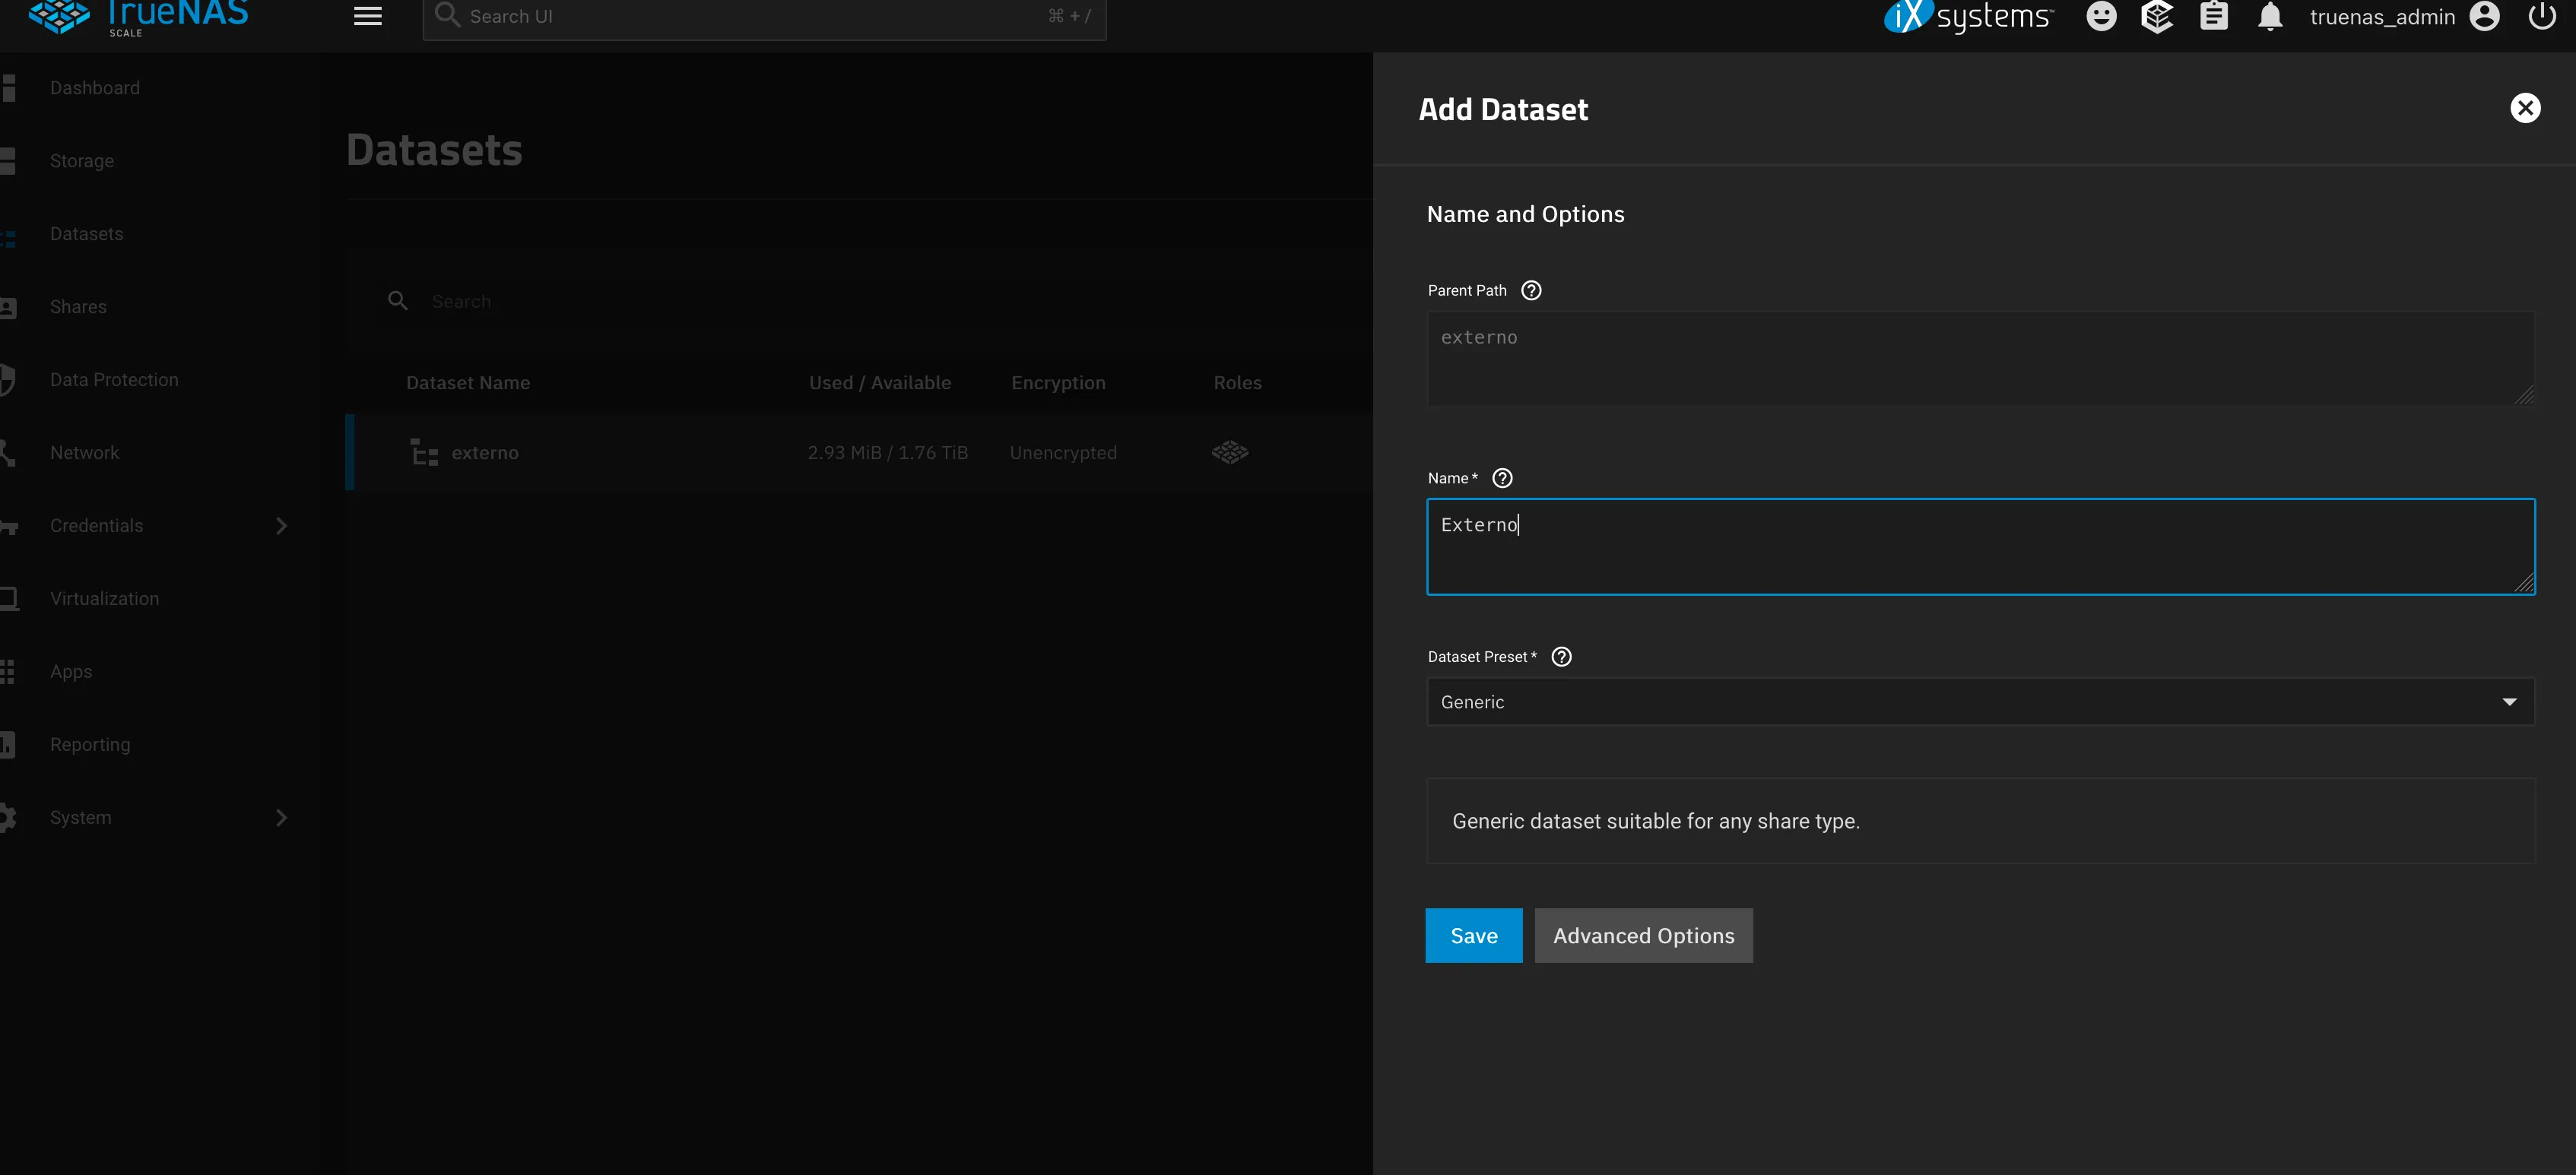Viewport: 2576px width, 1175px height.
Task: Open the alerts bell icon
Action: click(x=2270, y=17)
